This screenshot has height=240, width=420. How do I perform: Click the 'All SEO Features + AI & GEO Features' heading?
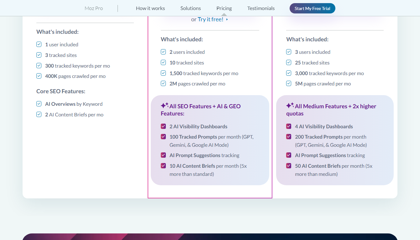click(201, 110)
